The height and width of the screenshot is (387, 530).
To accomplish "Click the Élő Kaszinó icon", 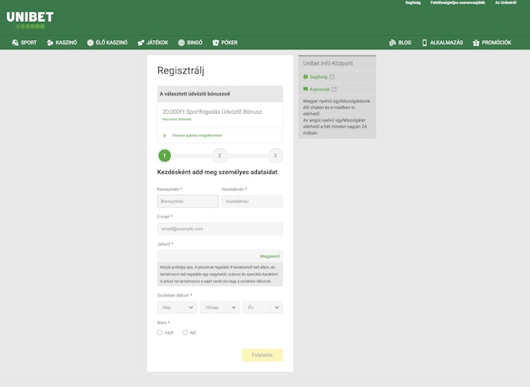I will click(x=90, y=42).
